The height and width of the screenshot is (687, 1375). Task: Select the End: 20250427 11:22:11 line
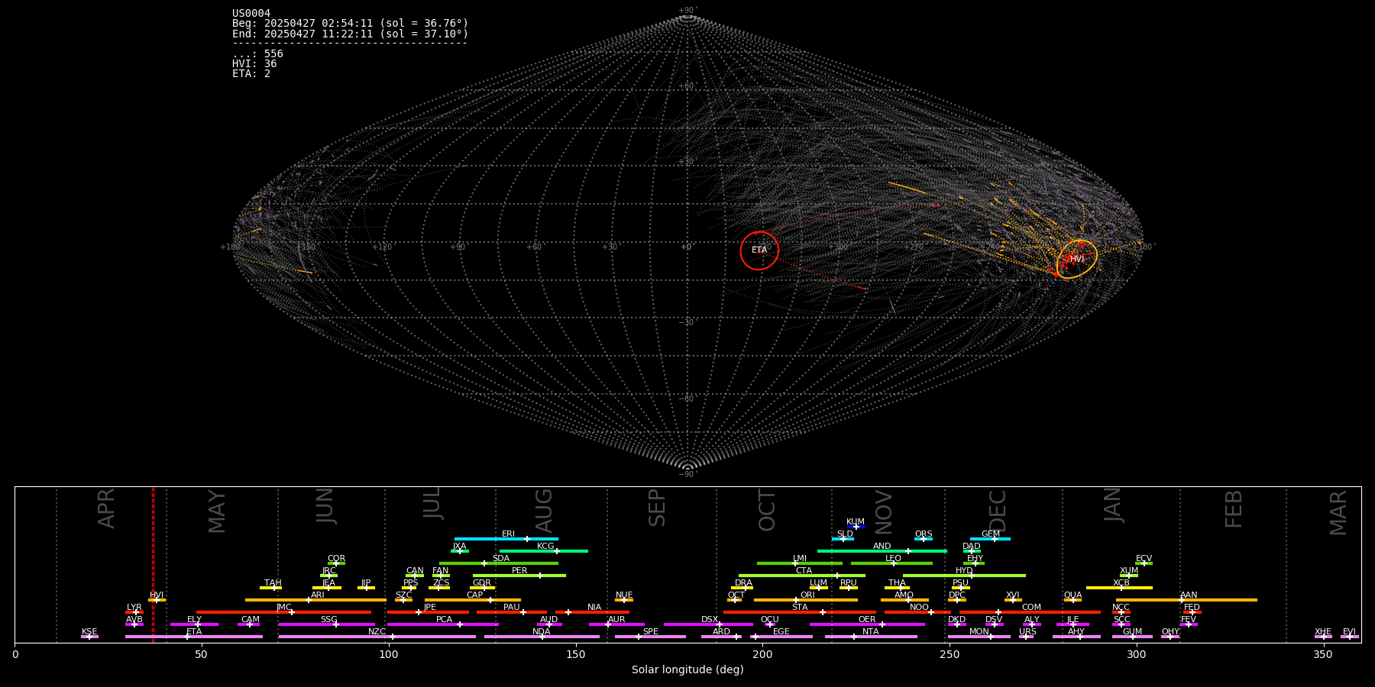350,34
